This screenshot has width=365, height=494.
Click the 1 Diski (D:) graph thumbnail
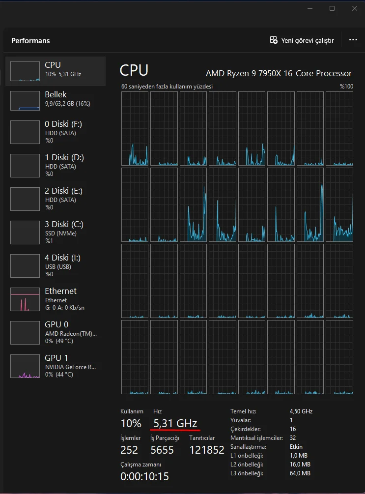[x=25, y=166]
